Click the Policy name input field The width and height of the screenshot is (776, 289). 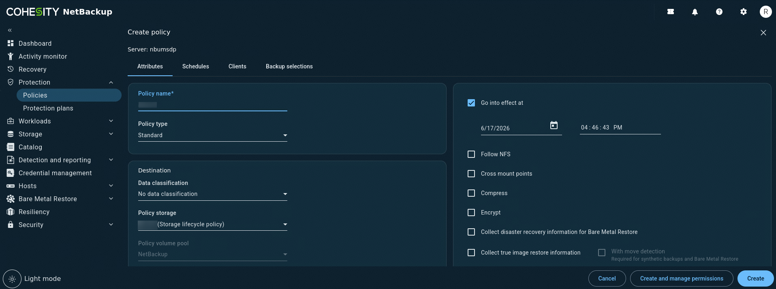[213, 105]
